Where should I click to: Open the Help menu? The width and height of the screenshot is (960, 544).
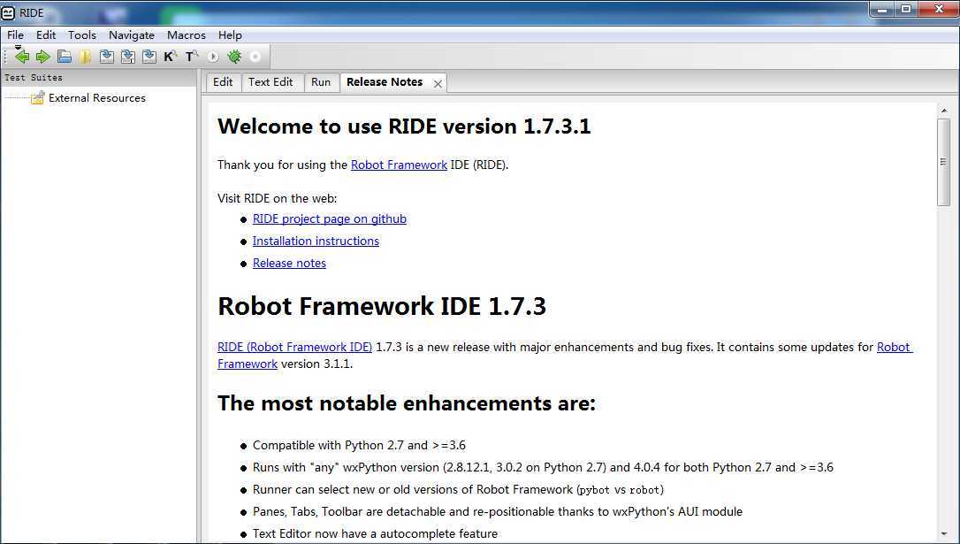coord(230,34)
